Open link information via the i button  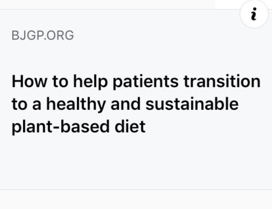point(254,14)
